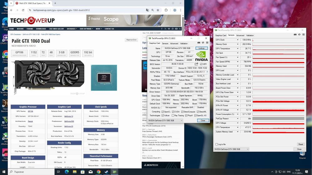
Task: Switch to GPU-Z on the taskbar
Action: 115,172
